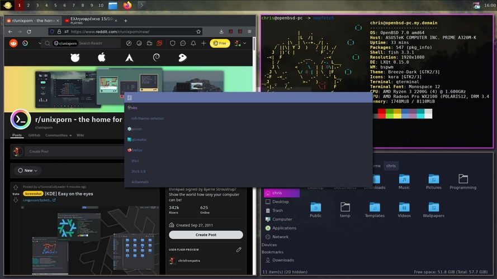Click the Create Post text field
This screenshot has height=279, width=497.
click(74, 152)
